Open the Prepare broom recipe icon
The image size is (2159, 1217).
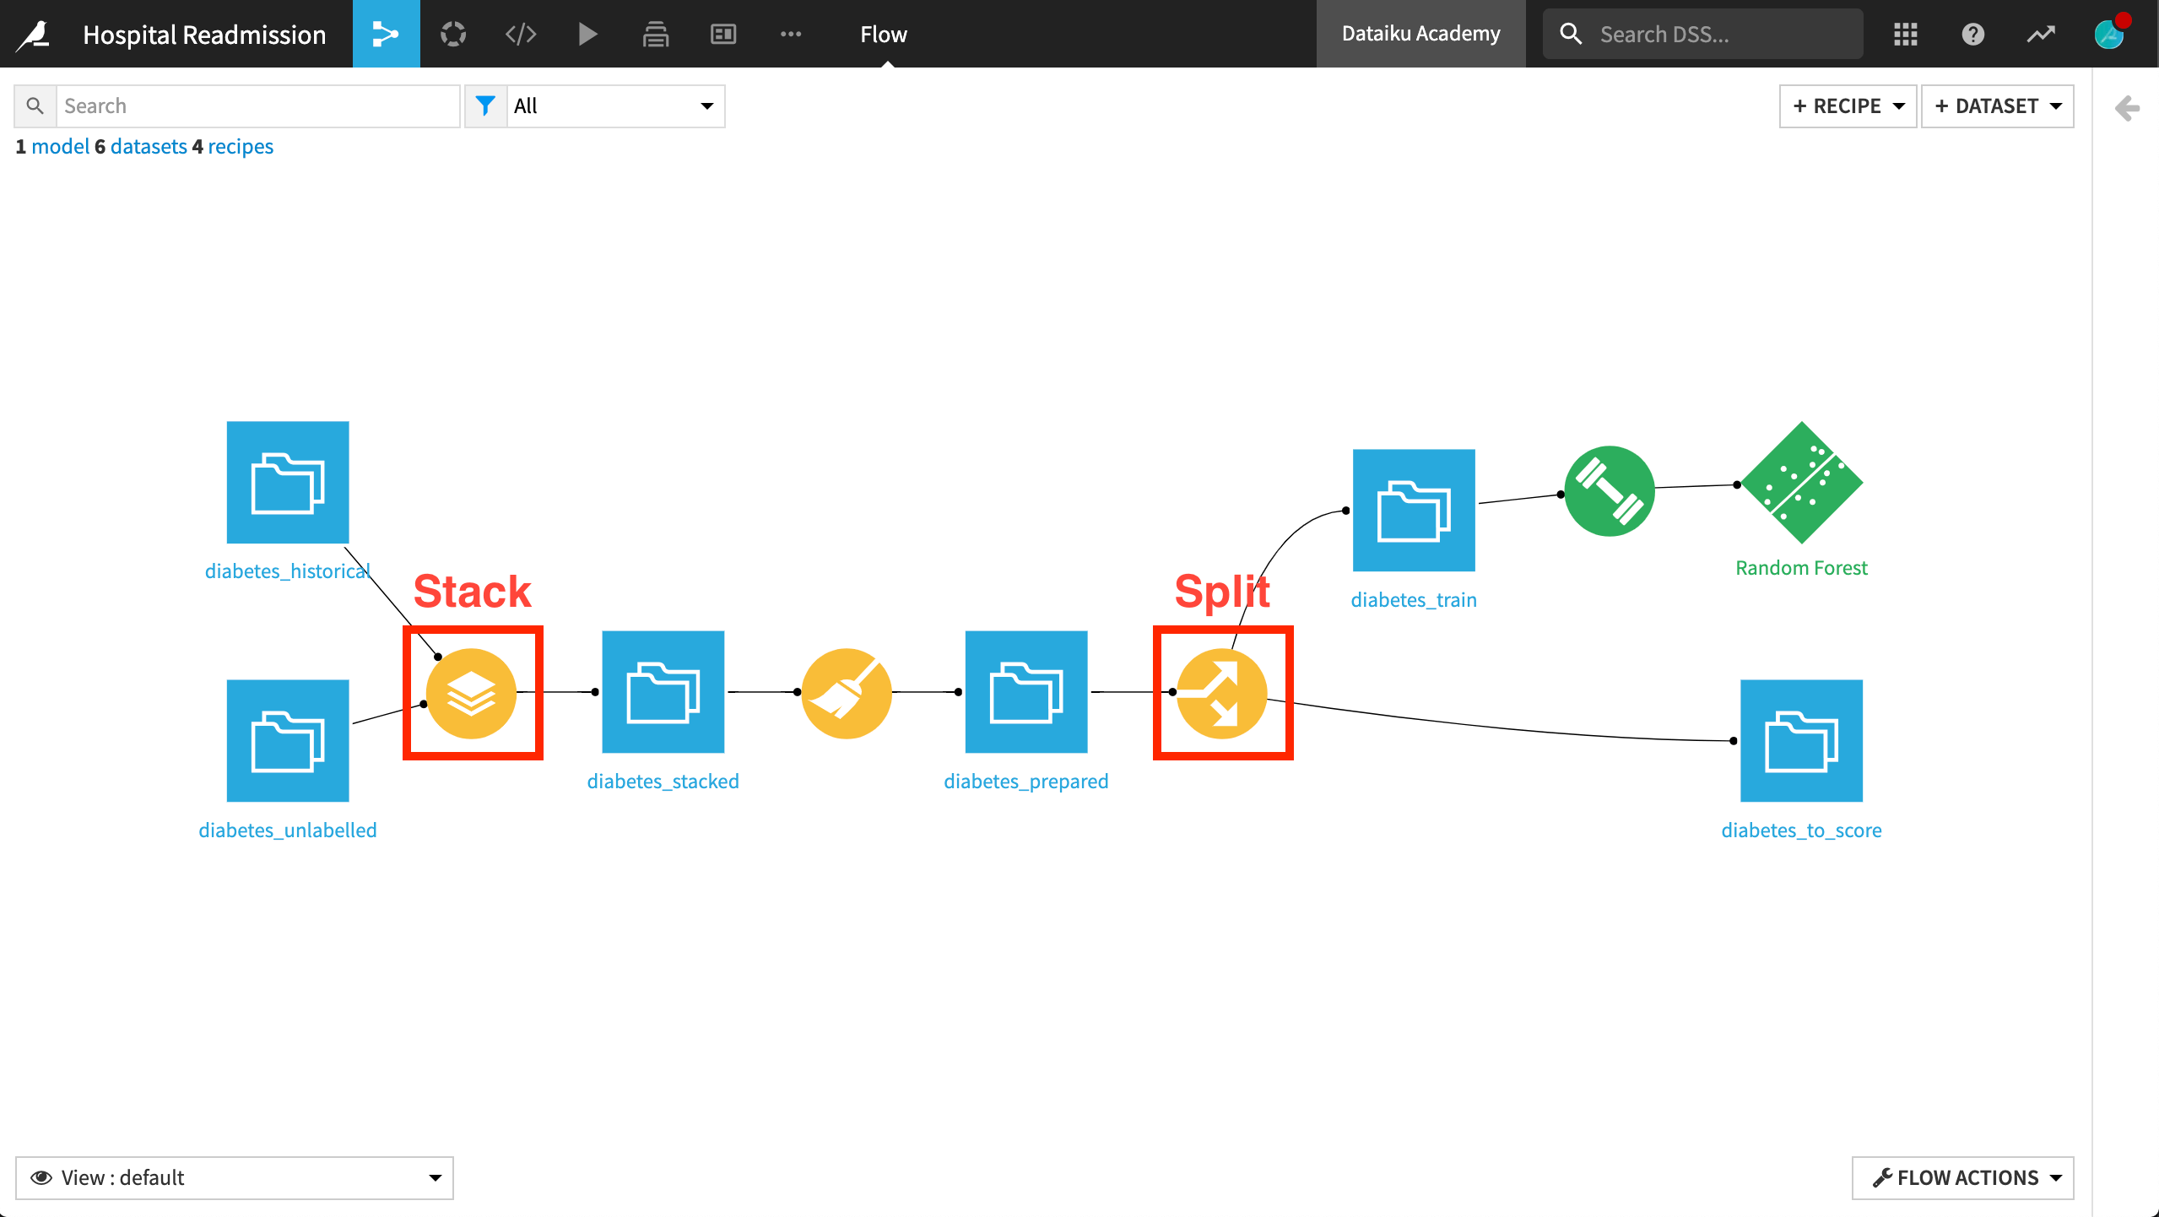point(847,692)
